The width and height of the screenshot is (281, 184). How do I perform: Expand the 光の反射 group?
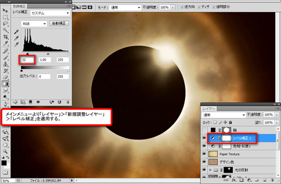211,170
